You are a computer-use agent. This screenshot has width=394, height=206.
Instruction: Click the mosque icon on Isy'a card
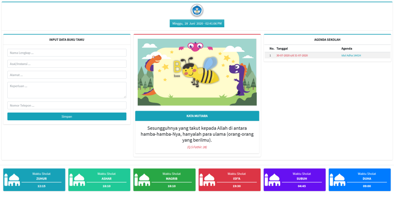pyautogui.click(x=207, y=179)
